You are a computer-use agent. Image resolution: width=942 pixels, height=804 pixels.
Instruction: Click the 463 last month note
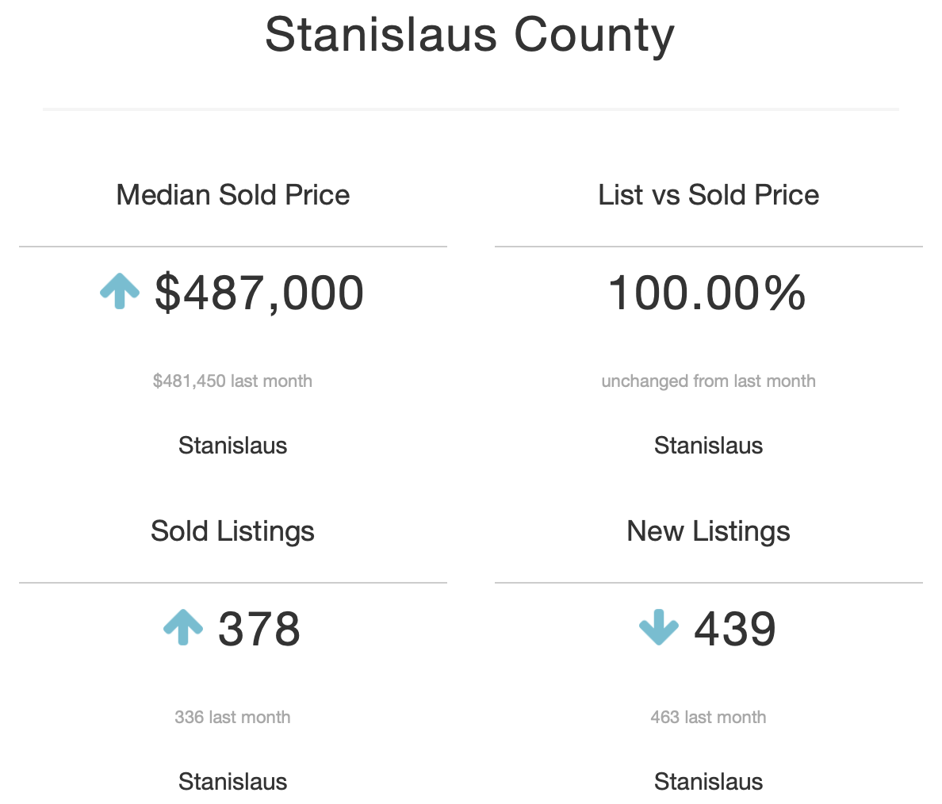click(708, 717)
